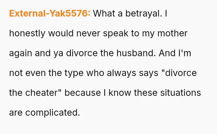The height and width of the screenshot is (134, 217).
Task: Click the word "situations" in the comment
Action: [184, 93]
